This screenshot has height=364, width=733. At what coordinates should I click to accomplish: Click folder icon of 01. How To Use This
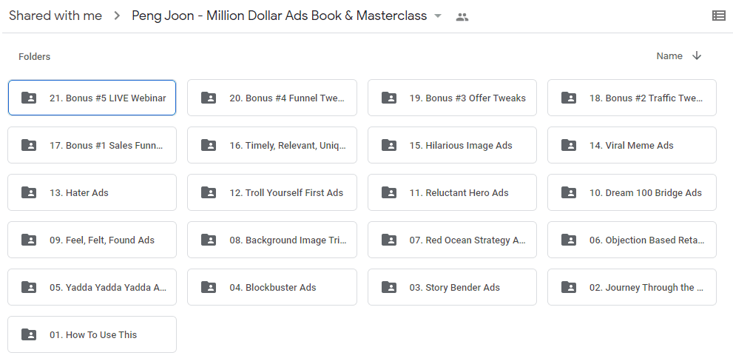[x=29, y=334]
